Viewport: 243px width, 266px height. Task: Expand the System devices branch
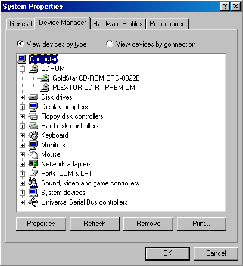(x=22, y=193)
